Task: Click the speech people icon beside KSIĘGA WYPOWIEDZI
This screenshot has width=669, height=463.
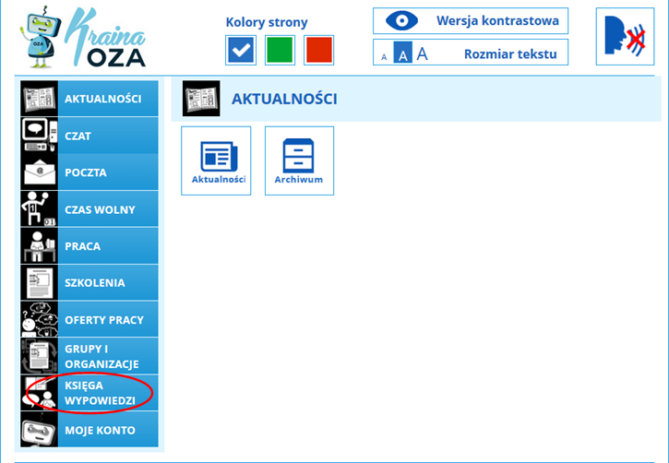Action: 40,393
